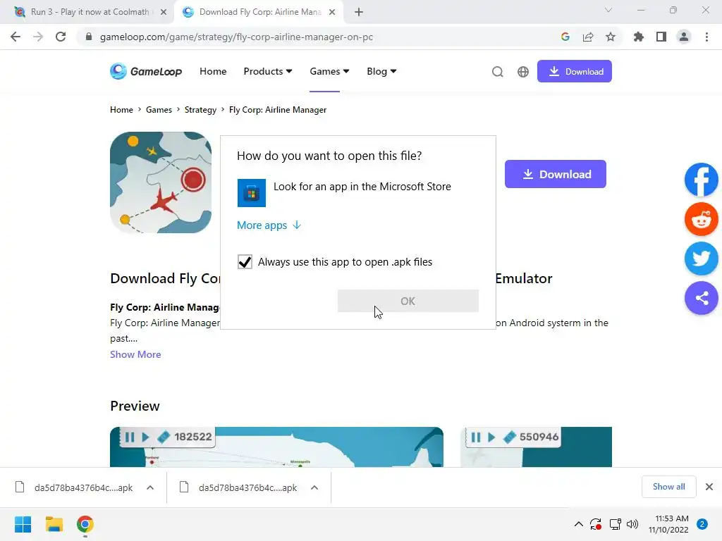The height and width of the screenshot is (541, 722).
Task: Close the downloads shelf
Action: [x=709, y=487]
